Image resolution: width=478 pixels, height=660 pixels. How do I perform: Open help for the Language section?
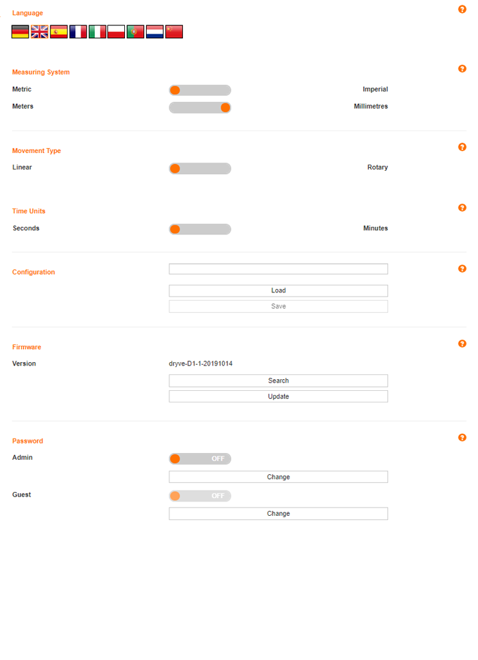click(462, 10)
